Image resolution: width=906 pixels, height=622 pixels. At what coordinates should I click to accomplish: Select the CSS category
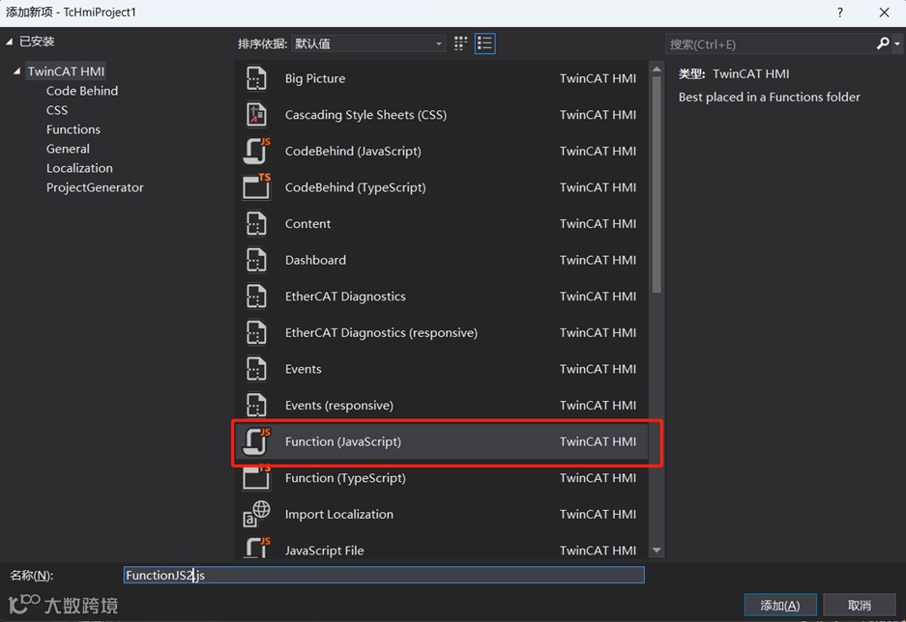(x=57, y=110)
